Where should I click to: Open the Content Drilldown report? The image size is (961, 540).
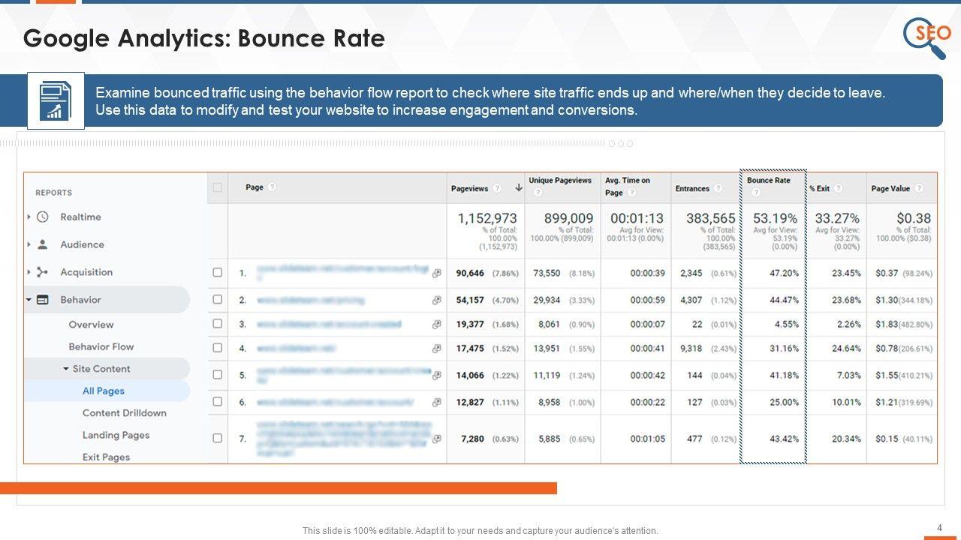(x=124, y=413)
